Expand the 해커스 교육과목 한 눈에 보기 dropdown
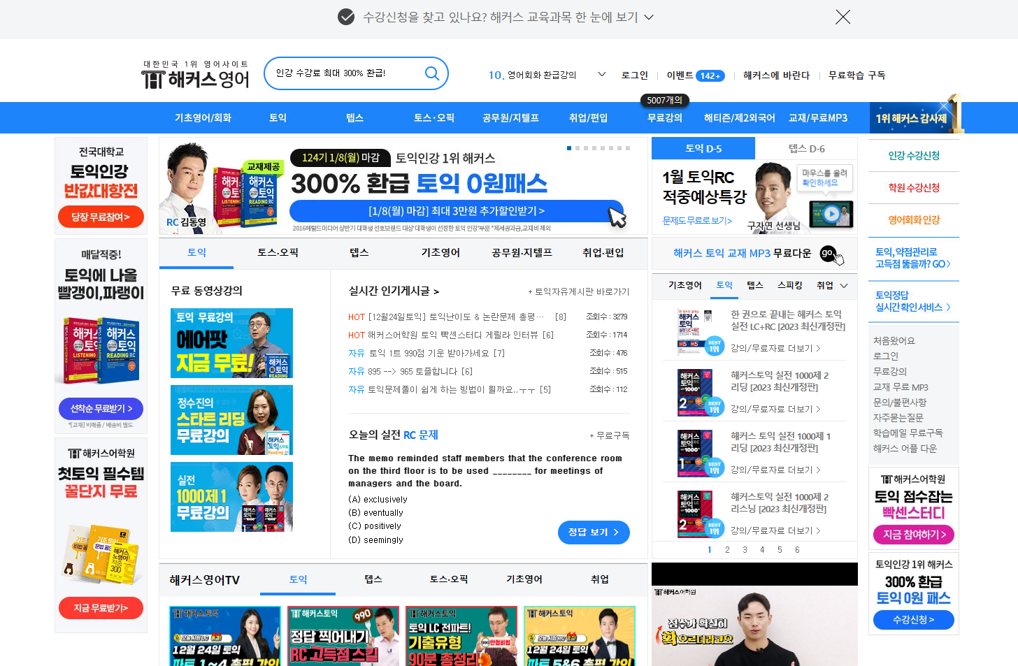 click(x=650, y=17)
